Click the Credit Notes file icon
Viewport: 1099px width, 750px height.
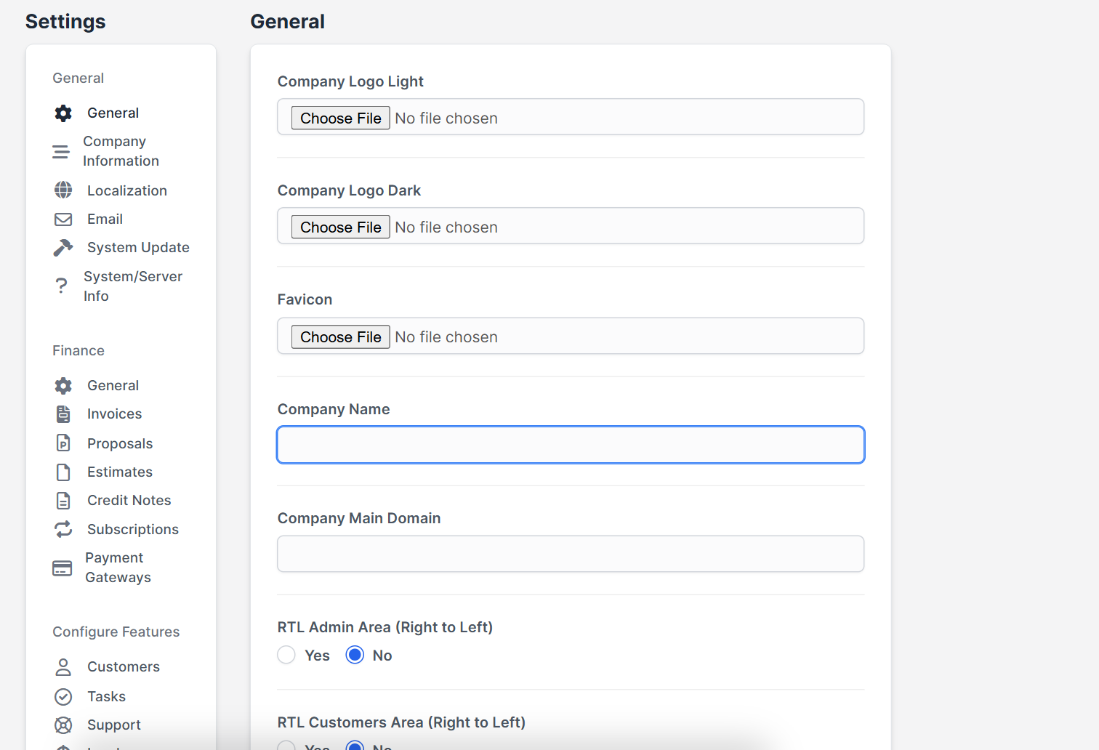click(x=63, y=501)
